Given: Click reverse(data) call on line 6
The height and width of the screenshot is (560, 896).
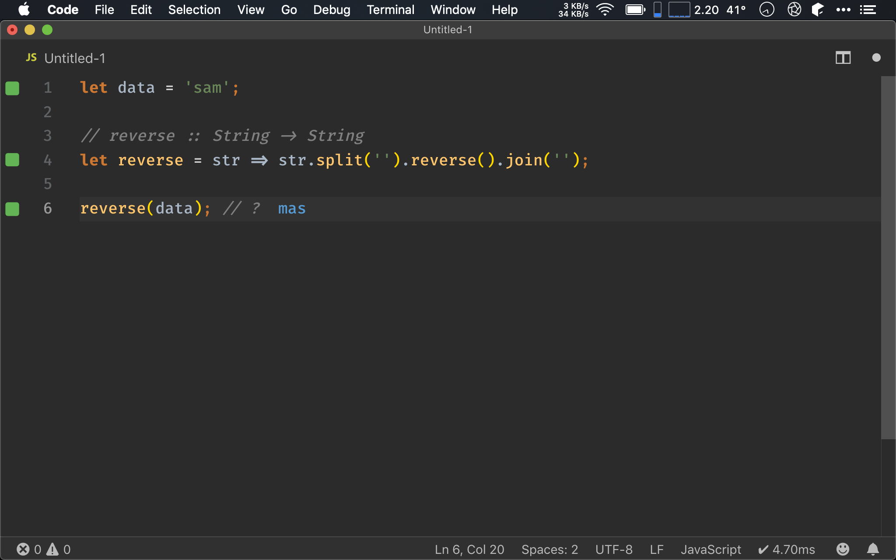Looking at the screenshot, I should (x=141, y=209).
